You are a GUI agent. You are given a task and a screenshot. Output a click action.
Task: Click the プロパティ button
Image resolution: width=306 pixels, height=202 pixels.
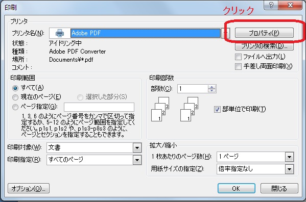[x=264, y=33]
